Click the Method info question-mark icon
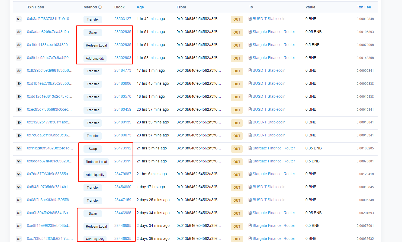Image resolution: width=402 pixels, height=242 pixels. (100, 7)
